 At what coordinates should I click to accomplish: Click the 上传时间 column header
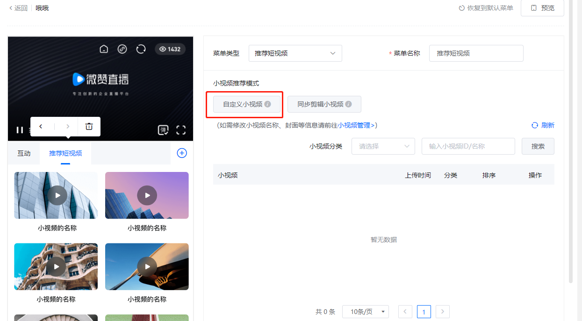[x=418, y=175]
